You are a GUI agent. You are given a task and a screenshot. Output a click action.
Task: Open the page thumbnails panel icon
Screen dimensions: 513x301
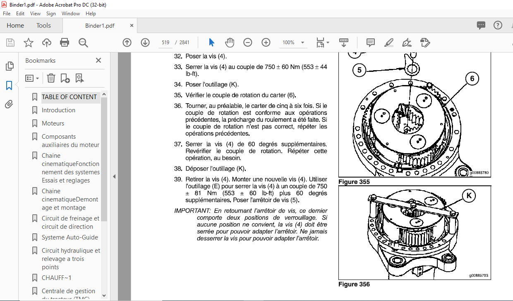coord(9,66)
